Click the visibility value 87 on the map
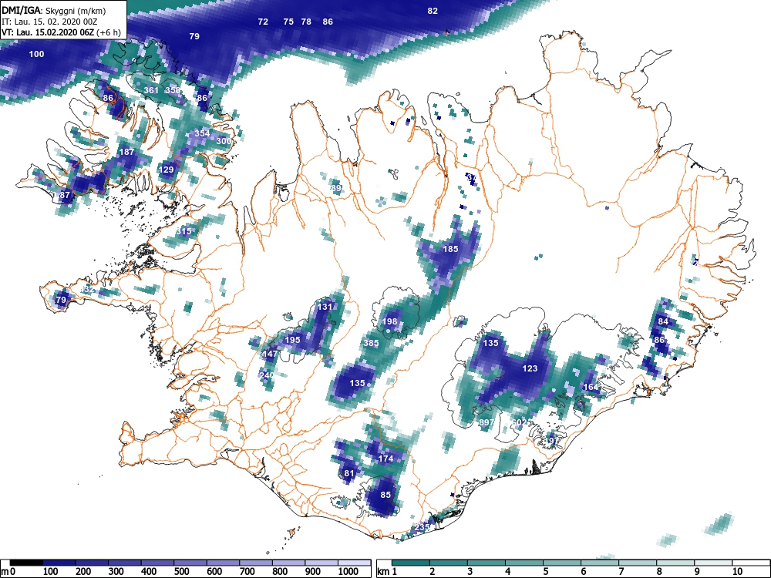 tap(65, 195)
